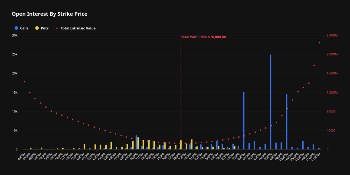Click the red intrinsic value dot at 40000
This screenshot has width=350, height=175.
24,82
